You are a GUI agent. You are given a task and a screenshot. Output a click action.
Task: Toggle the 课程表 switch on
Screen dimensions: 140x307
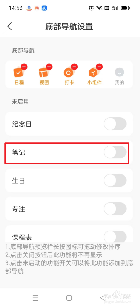click(x=115, y=236)
